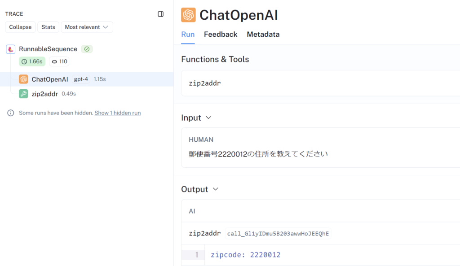Toggle the trace side panel icon

pos(160,14)
